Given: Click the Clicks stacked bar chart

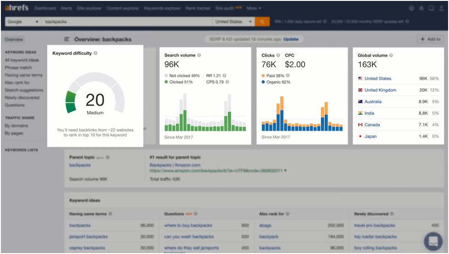Looking at the screenshot, I should click(302, 113).
